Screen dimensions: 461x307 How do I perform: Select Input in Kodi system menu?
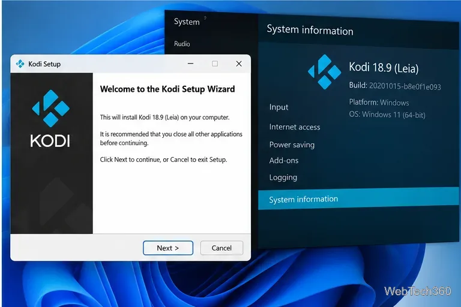(279, 107)
